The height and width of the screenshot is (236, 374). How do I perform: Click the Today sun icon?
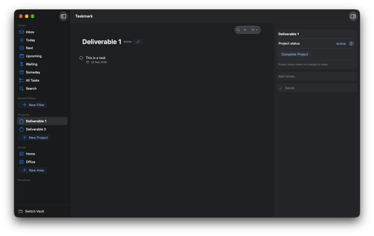pos(22,40)
